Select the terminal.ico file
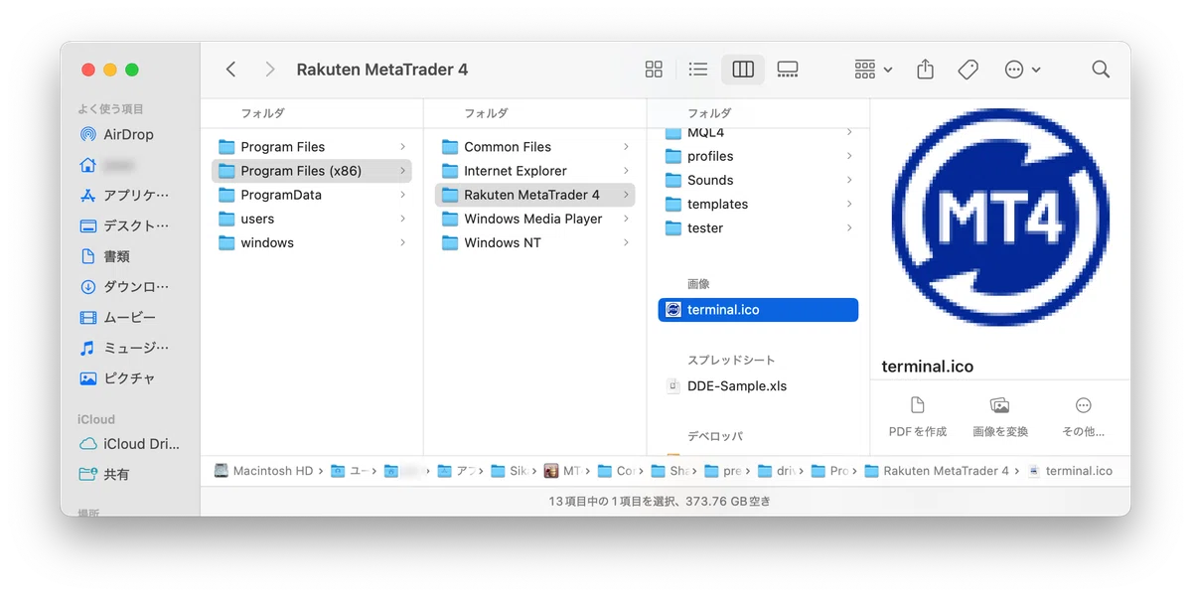Screen dimensions: 1192x597 [758, 310]
